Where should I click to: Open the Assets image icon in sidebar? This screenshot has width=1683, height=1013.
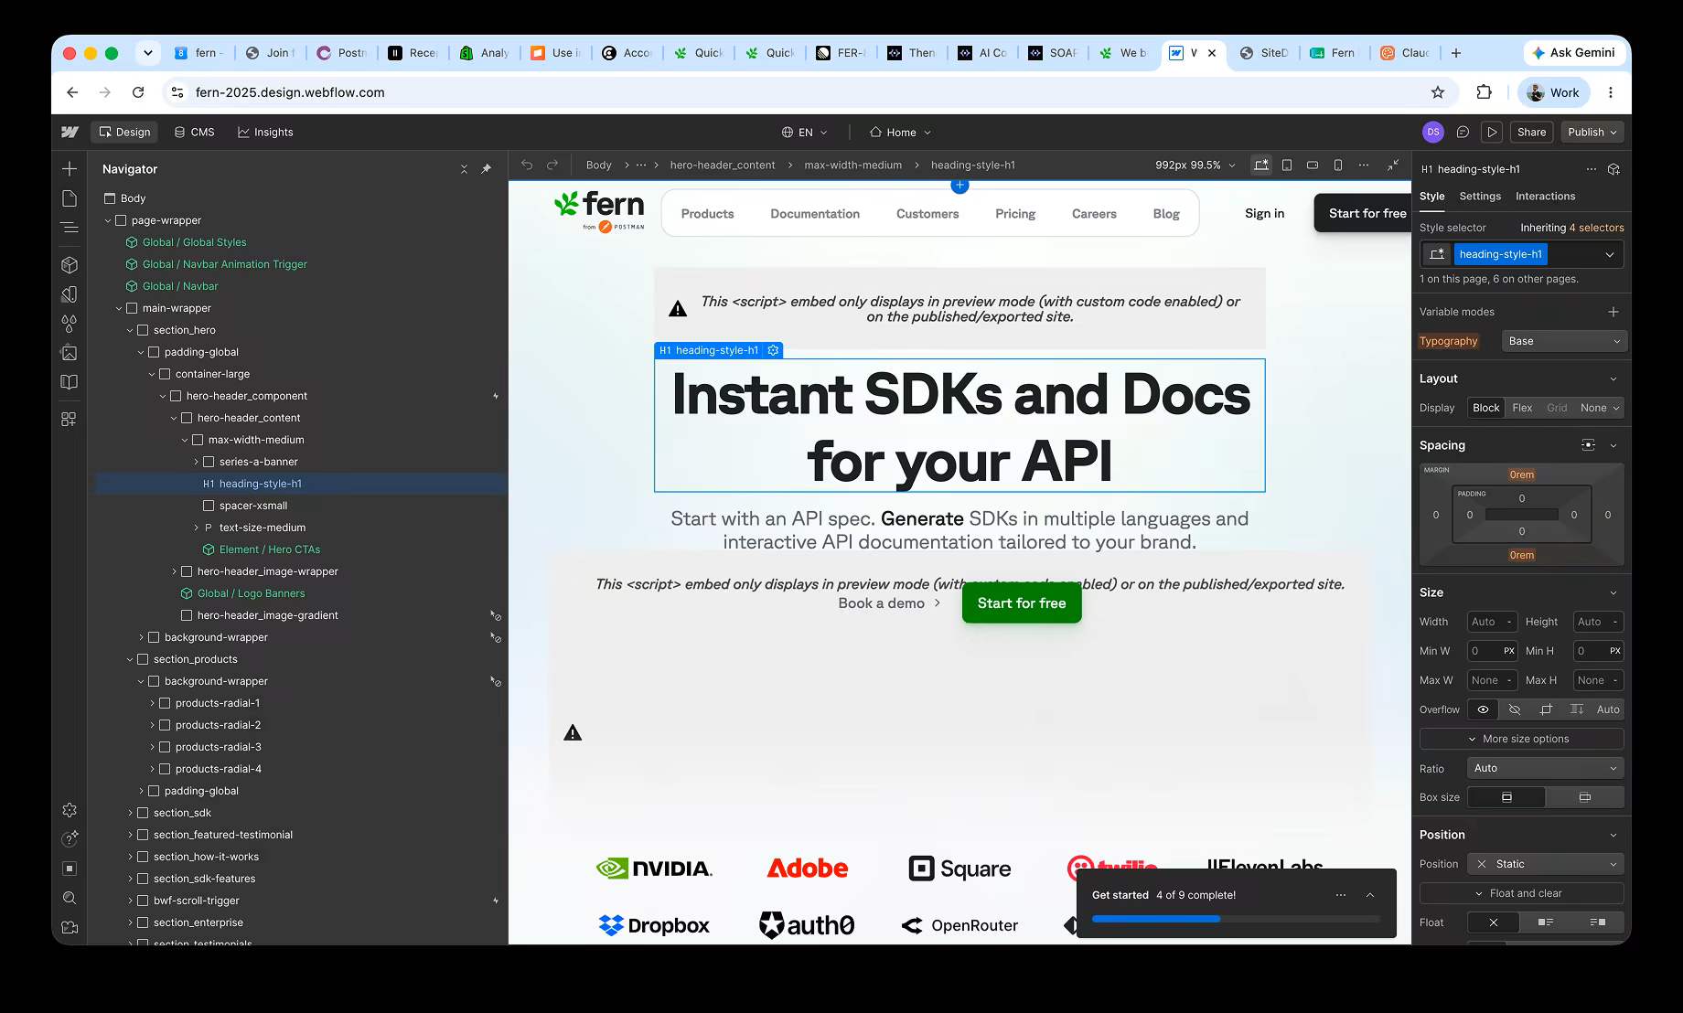tap(70, 353)
